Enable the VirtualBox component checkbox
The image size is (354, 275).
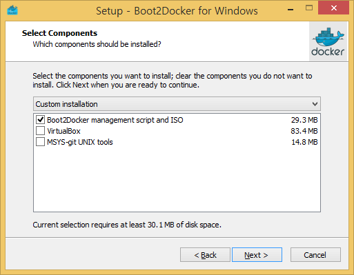click(41, 131)
